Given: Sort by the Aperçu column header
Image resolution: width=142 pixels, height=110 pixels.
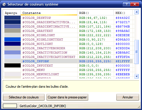Looking at the screenshot, I should pos(12,13).
